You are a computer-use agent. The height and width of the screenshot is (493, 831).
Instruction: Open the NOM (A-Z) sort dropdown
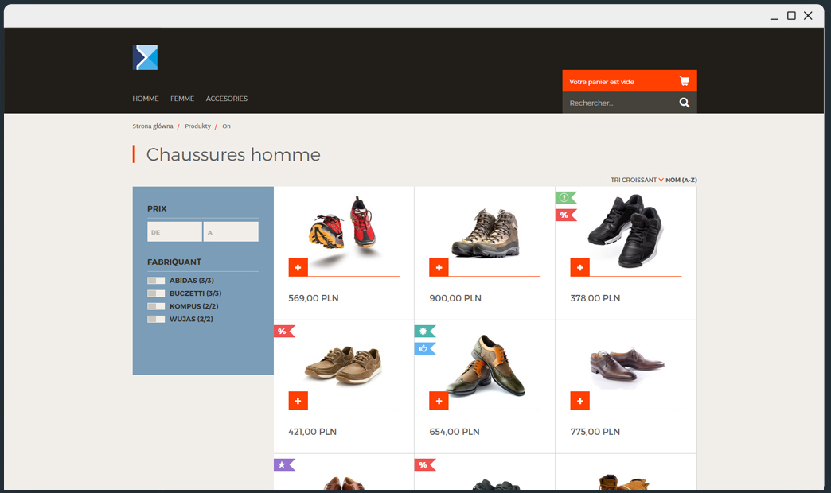(x=681, y=180)
